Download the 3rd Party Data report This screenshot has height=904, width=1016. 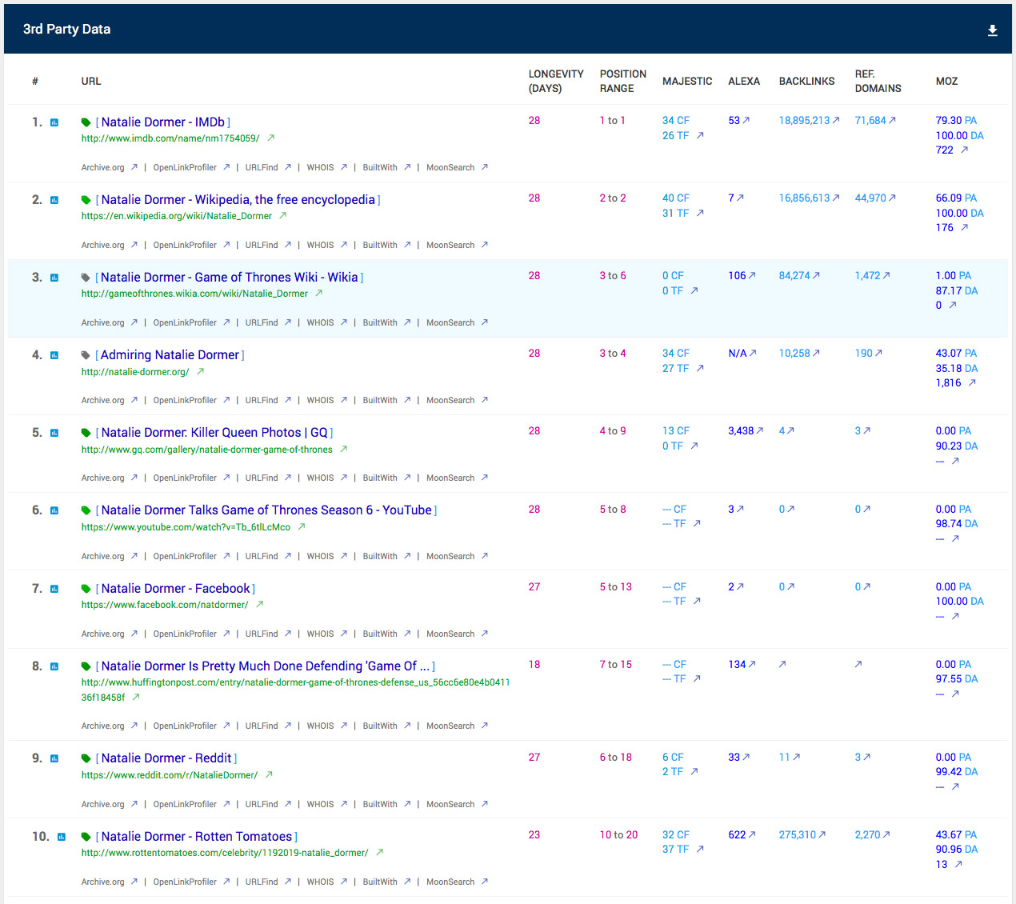[992, 30]
